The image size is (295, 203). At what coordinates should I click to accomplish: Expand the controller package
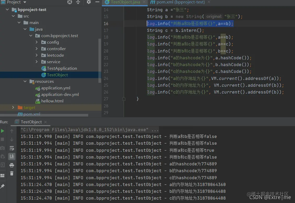coord(37,49)
